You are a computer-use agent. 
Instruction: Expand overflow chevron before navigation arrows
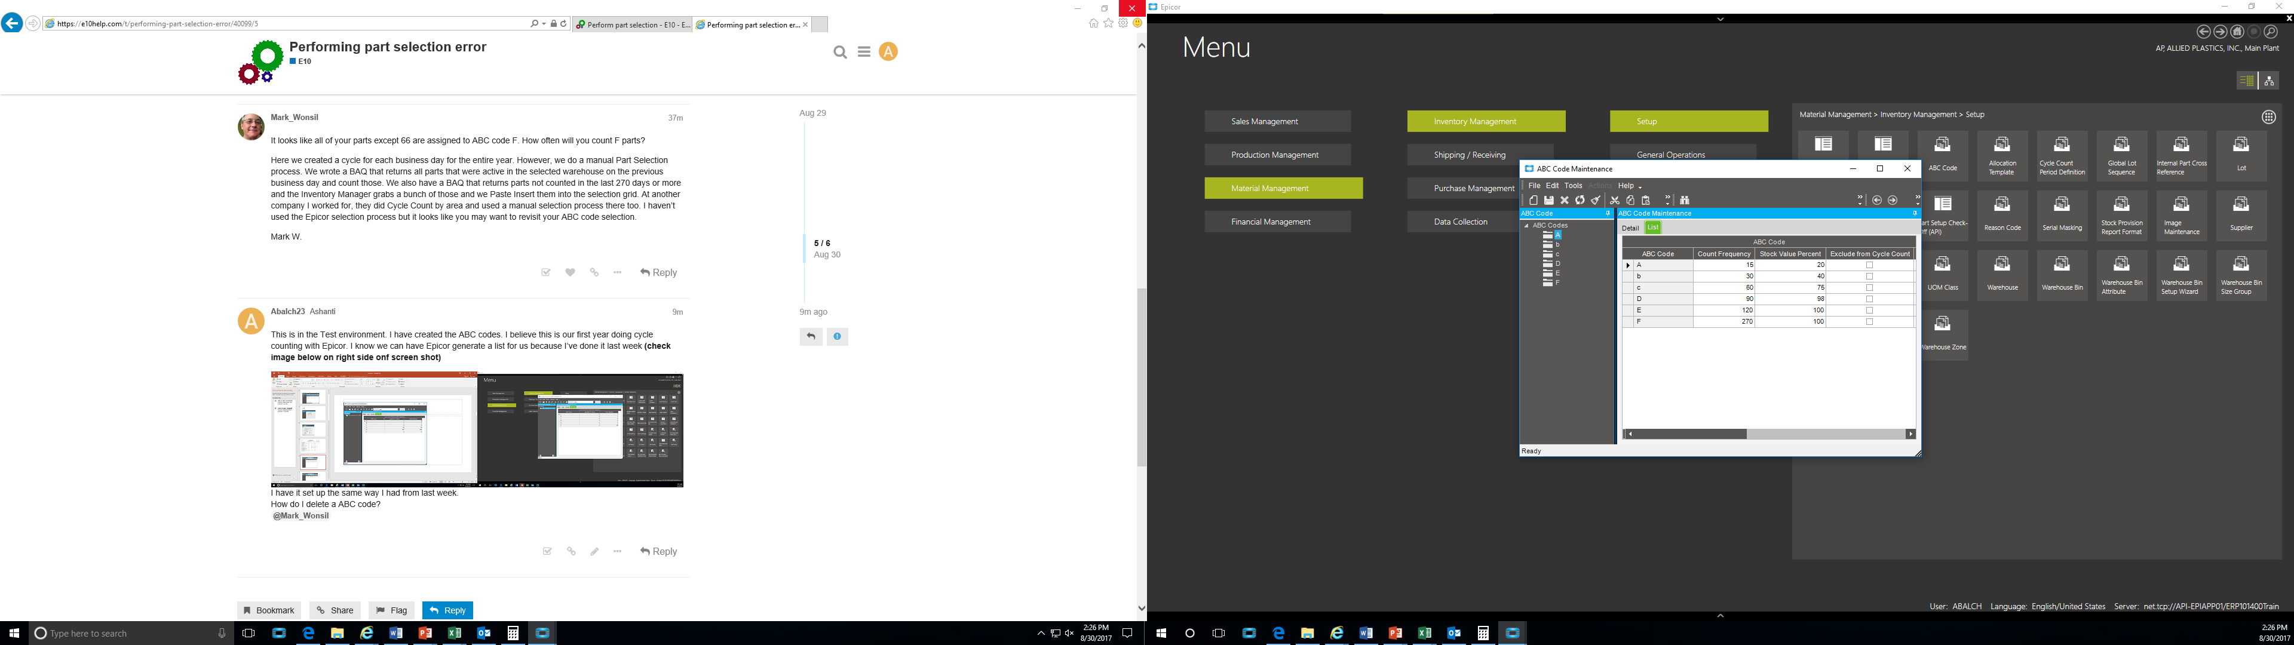coord(1860,199)
